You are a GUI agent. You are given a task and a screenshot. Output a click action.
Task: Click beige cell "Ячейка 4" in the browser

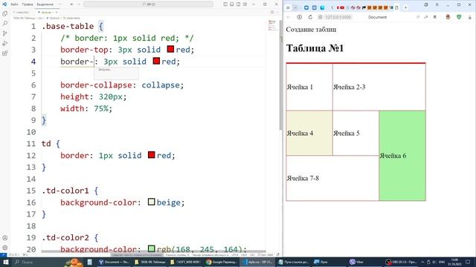309,133
